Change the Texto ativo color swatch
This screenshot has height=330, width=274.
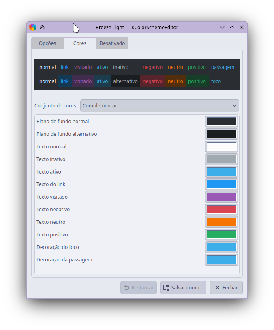point(222,172)
